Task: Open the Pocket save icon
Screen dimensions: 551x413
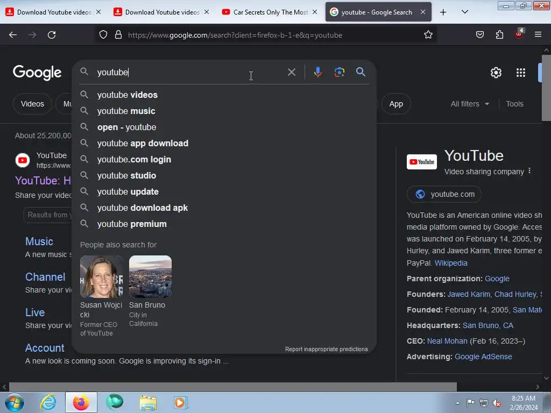Action: 479,35
